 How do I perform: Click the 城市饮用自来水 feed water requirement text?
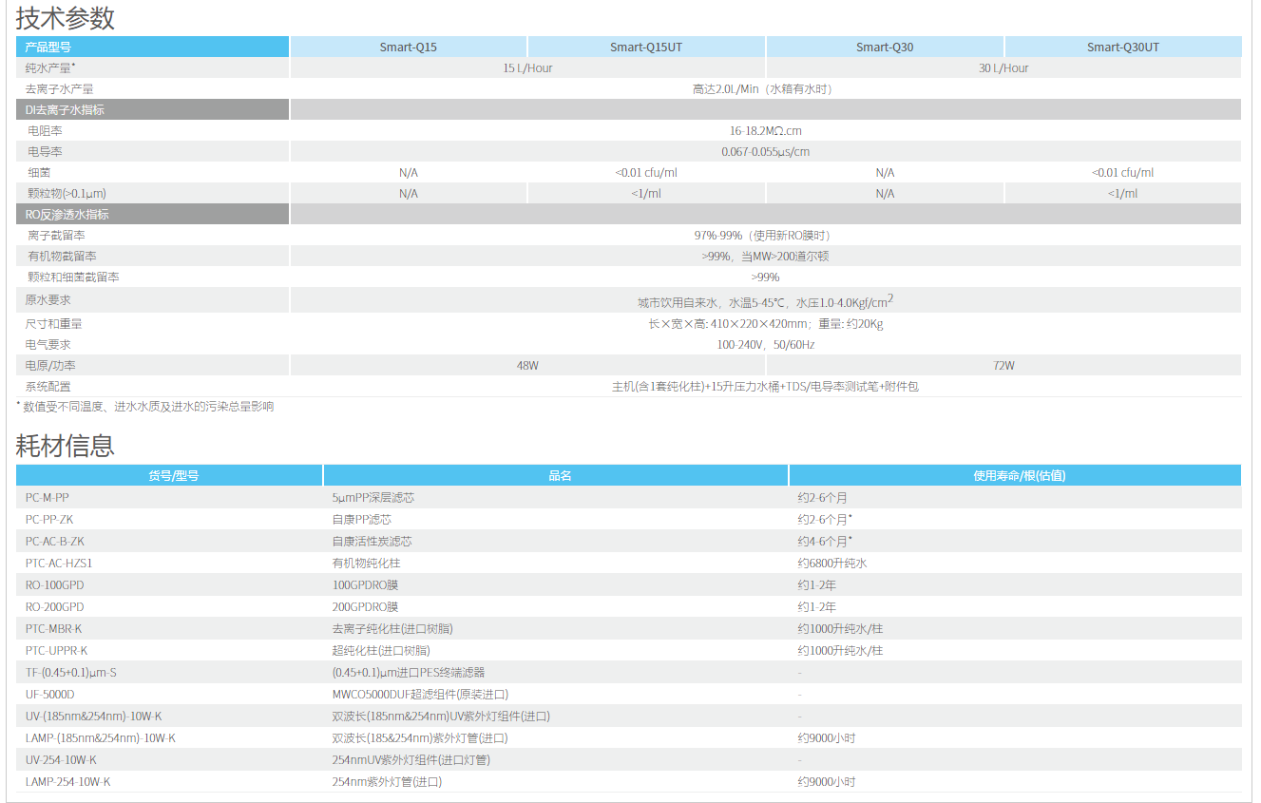coord(765,302)
